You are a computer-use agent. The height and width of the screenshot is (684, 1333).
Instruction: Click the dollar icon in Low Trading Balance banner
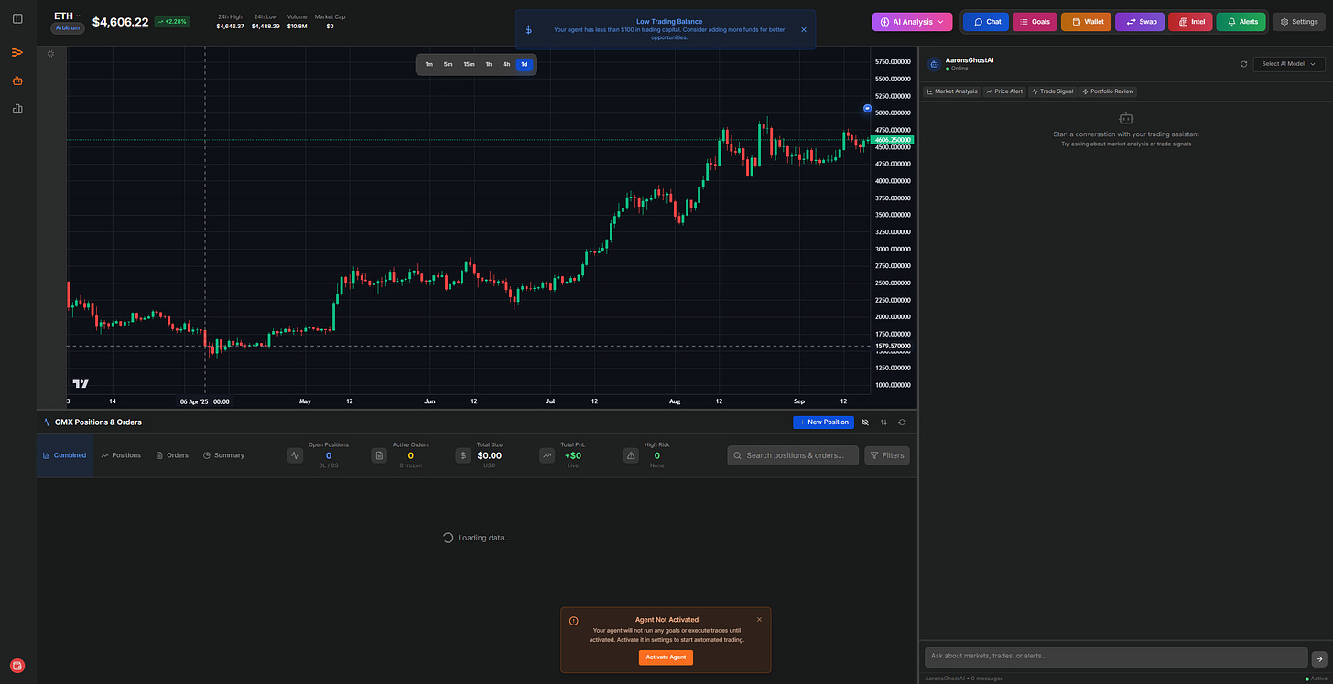pyautogui.click(x=528, y=30)
